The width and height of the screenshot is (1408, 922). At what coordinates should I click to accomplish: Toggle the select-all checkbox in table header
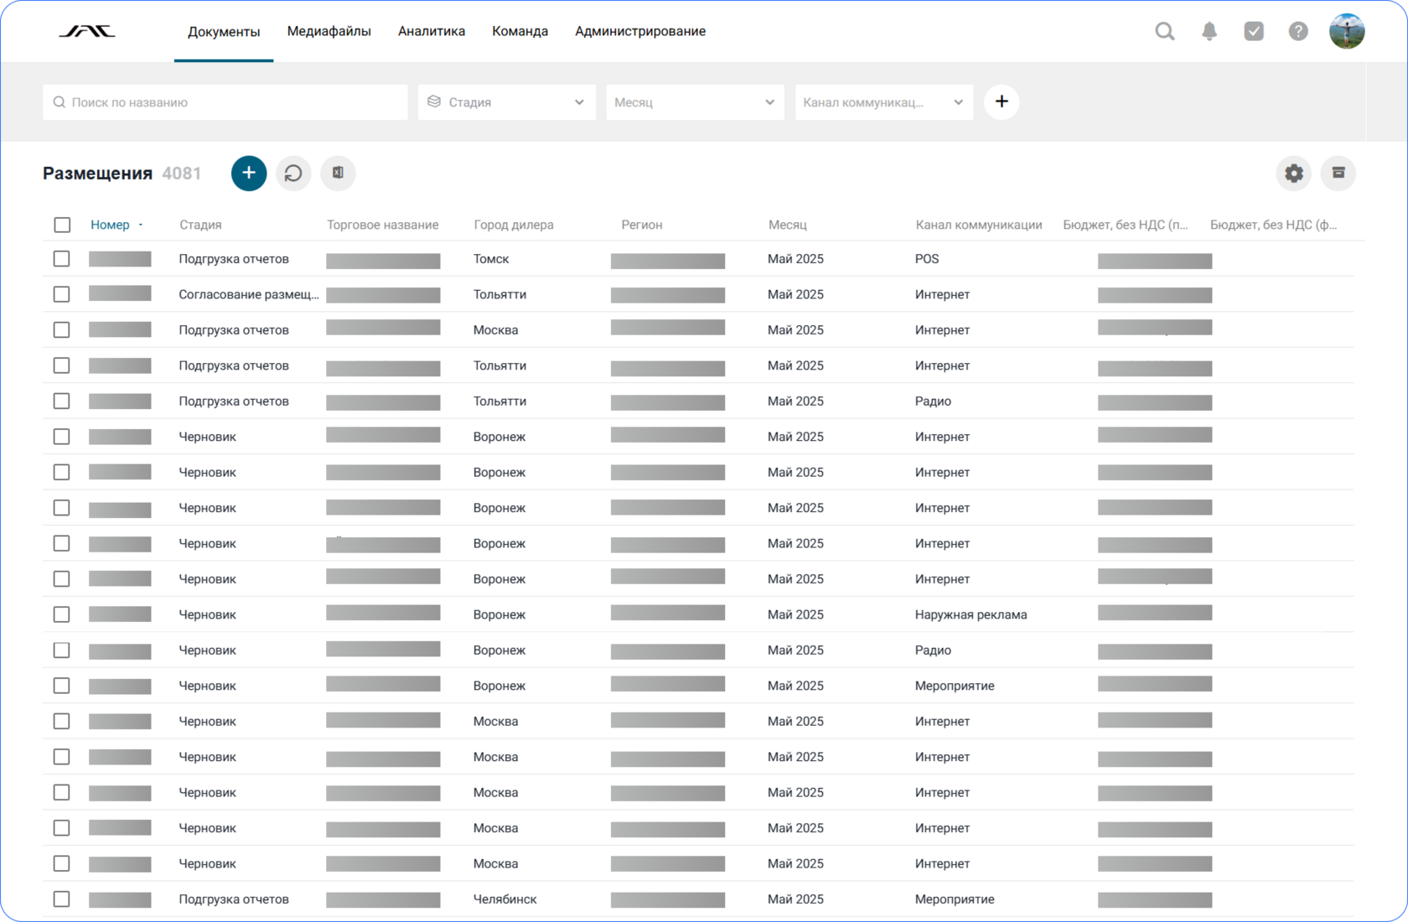[x=62, y=225]
